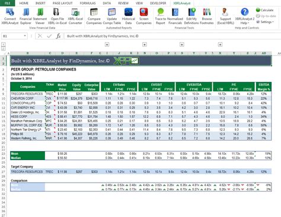Image resolution: width=281 pixels, height=217 pixels.
Task: Switch to the PAGE LAYOUT tab
Action: click(x=62, y=3)
